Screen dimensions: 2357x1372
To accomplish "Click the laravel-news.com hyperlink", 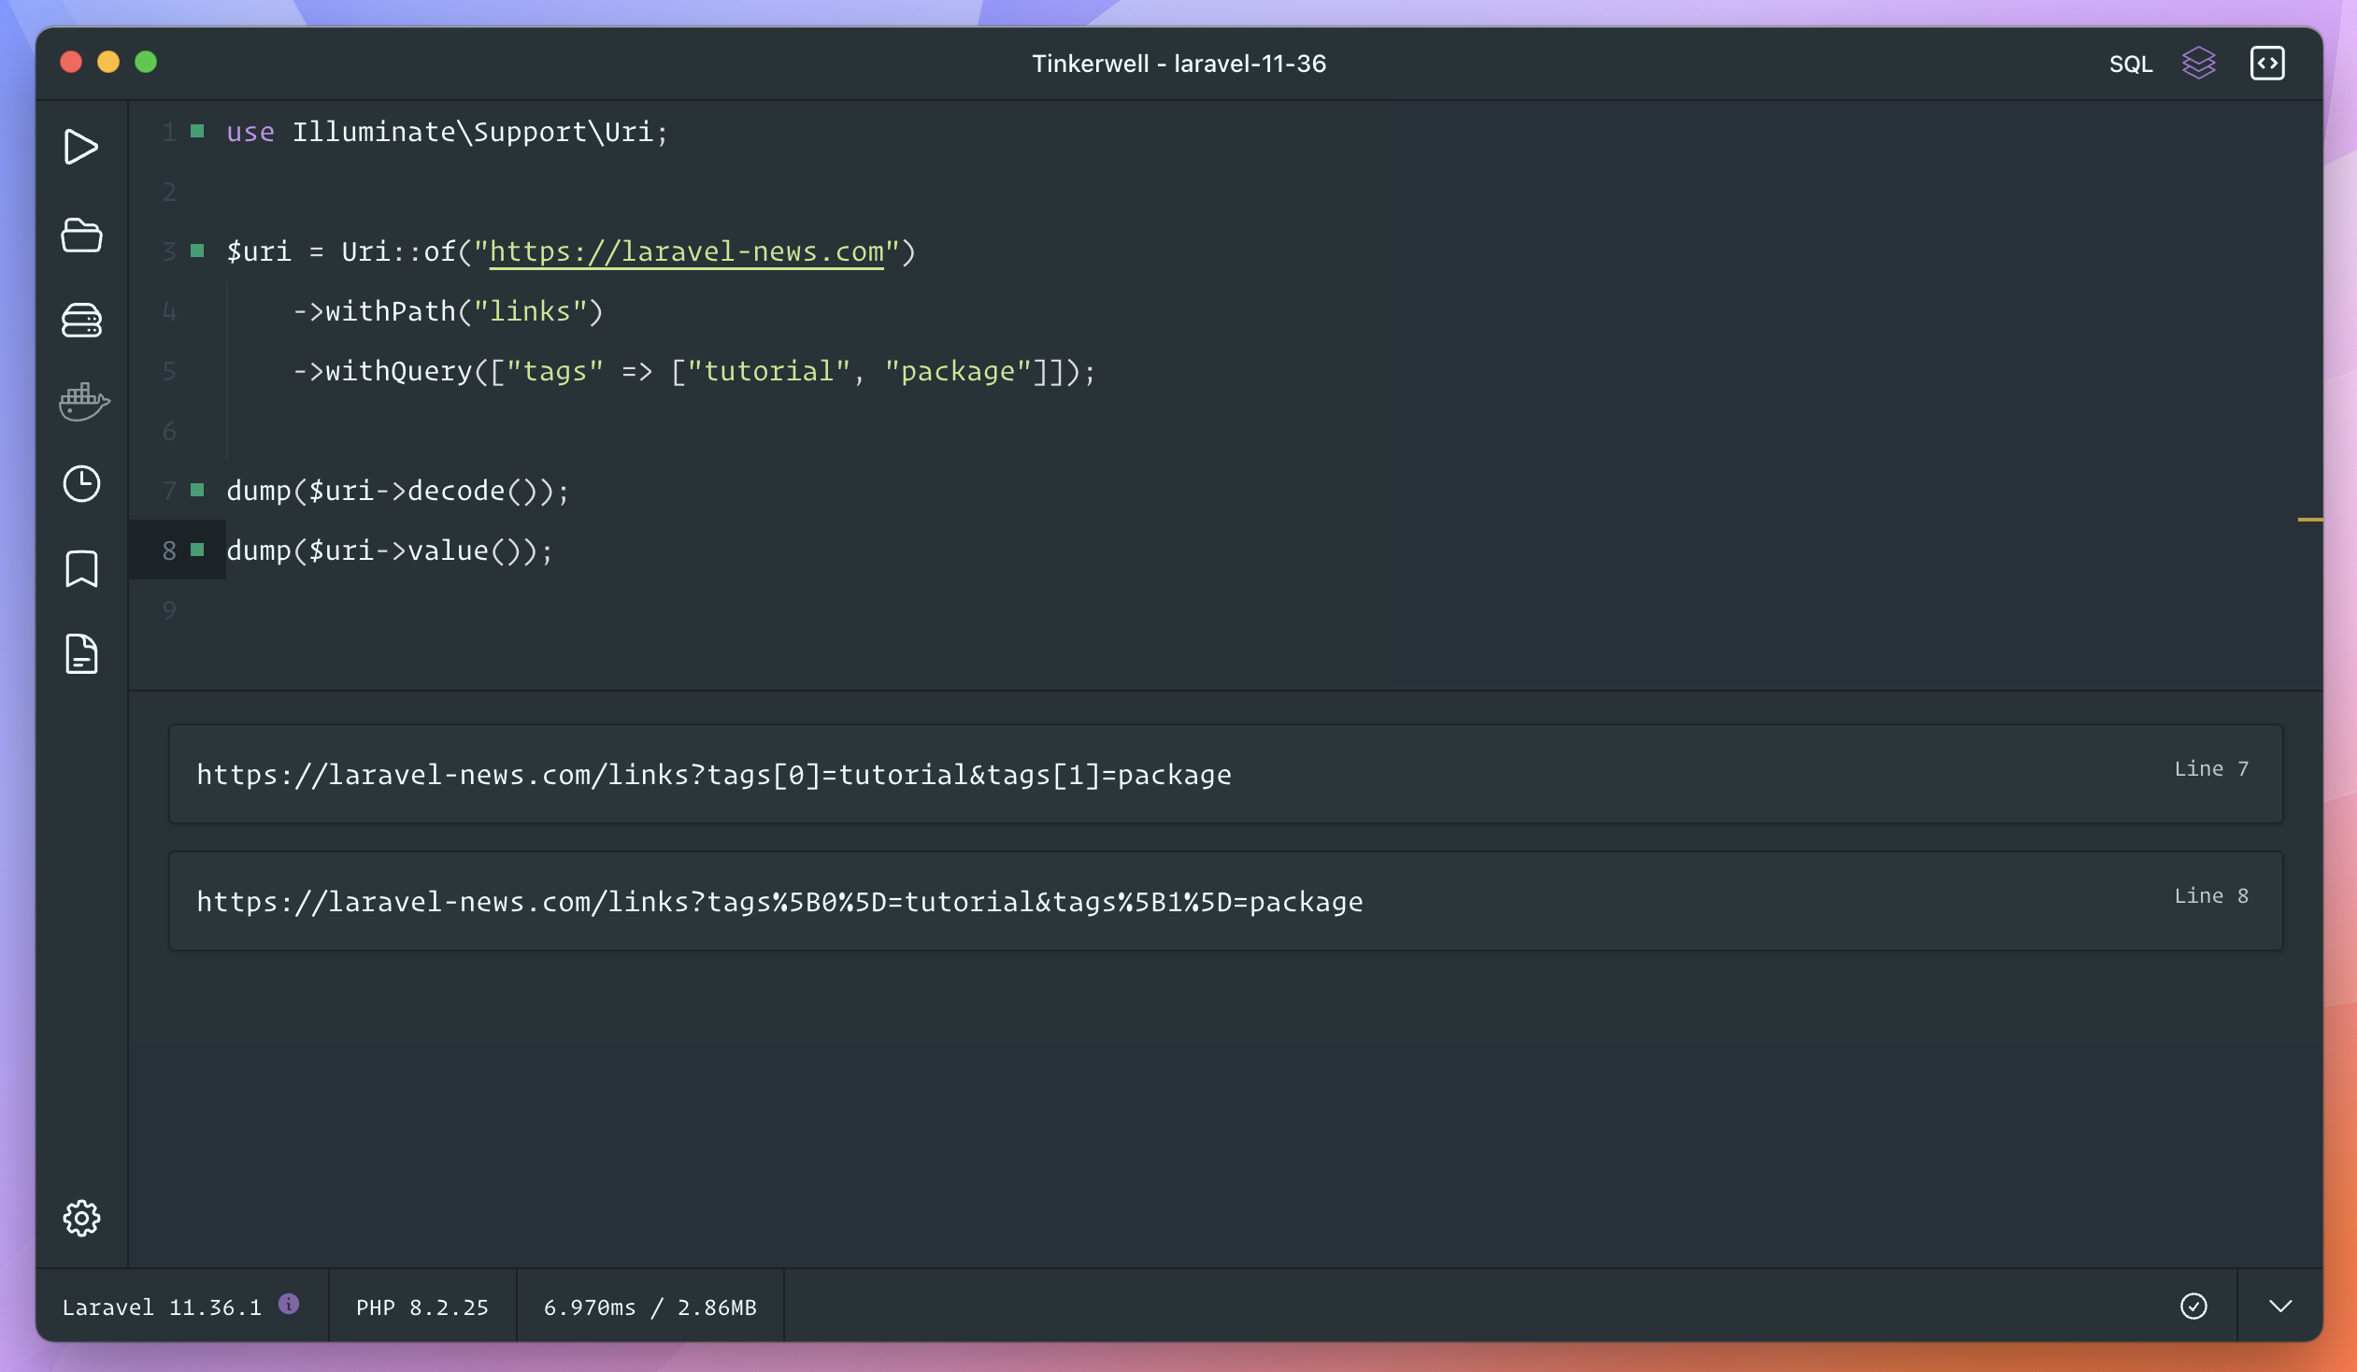I will tap(686, 251).
